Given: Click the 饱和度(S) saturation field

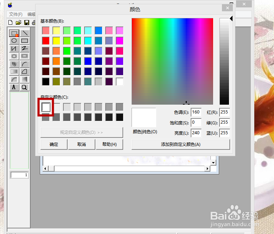Looking at the screenshot, I should (x=196, y=123).
